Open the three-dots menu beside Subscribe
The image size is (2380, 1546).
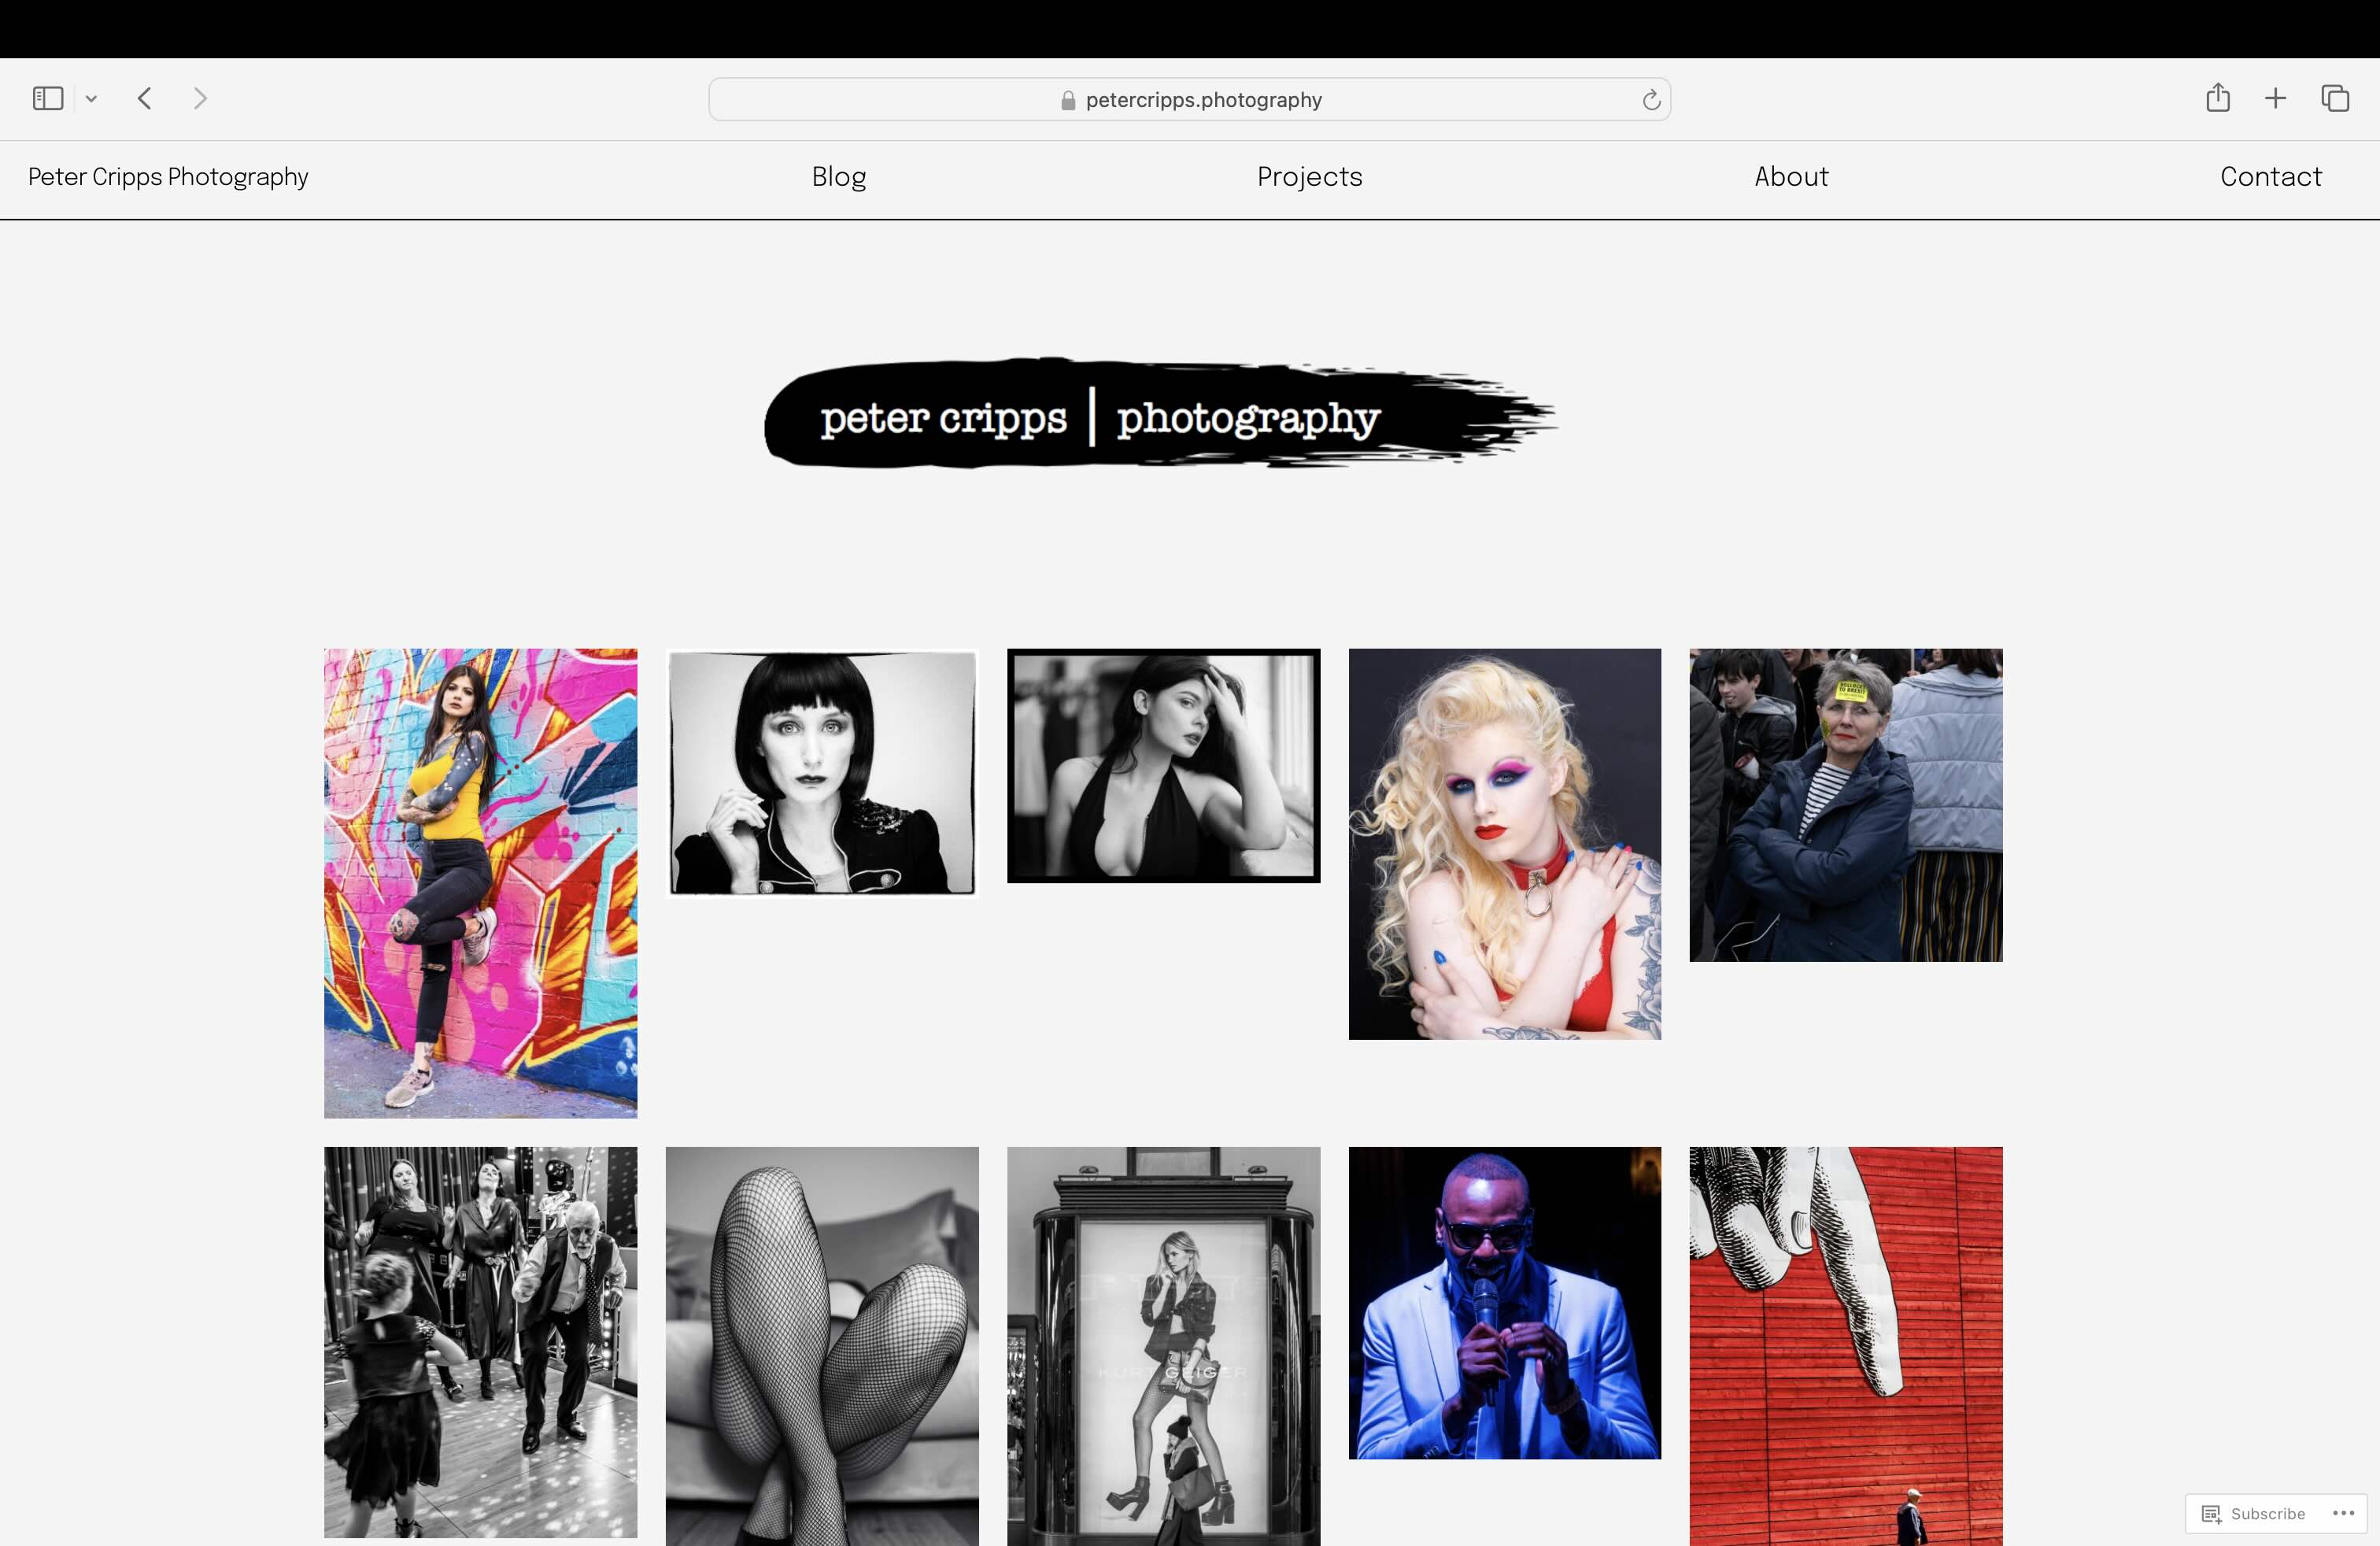2343,1513
